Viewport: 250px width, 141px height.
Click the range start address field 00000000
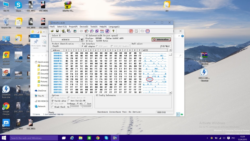[x=75, y=107]
